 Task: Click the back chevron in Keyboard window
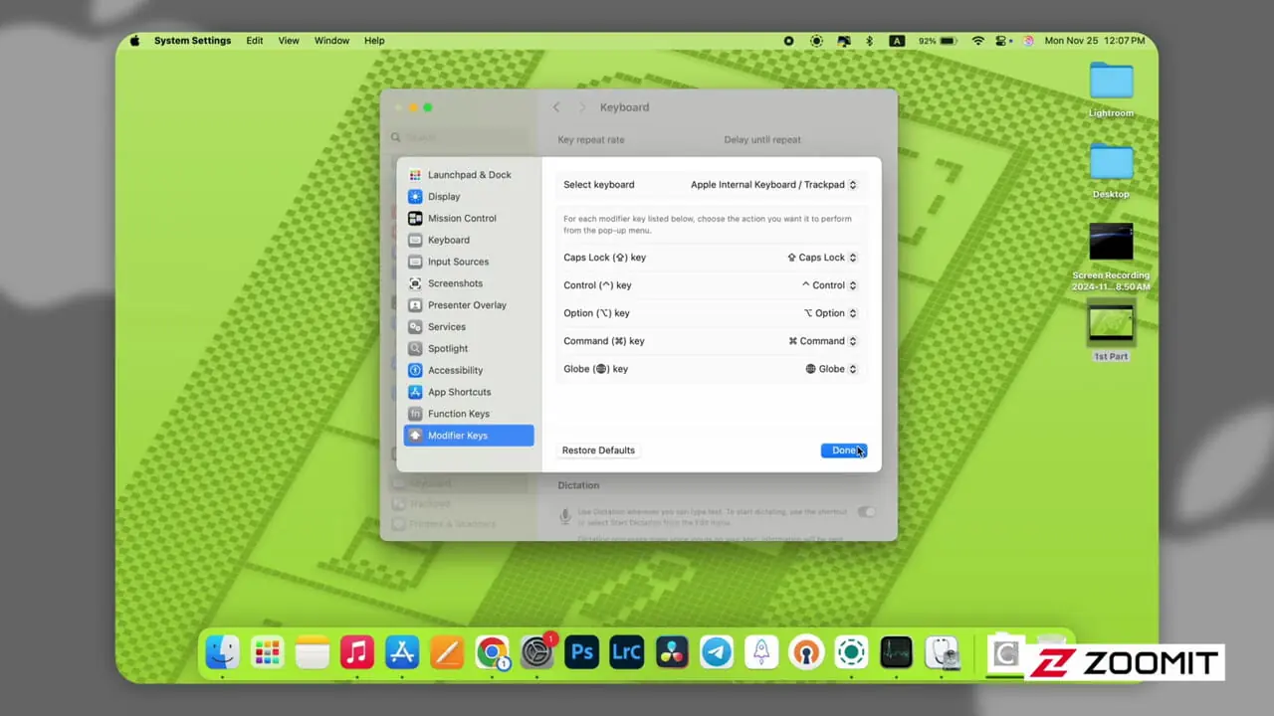click(x=556, y=107)
